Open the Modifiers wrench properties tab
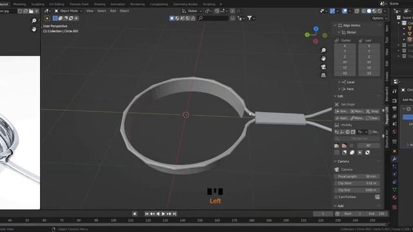This screenshot has width=413, height=232. (x=394, y=159)
